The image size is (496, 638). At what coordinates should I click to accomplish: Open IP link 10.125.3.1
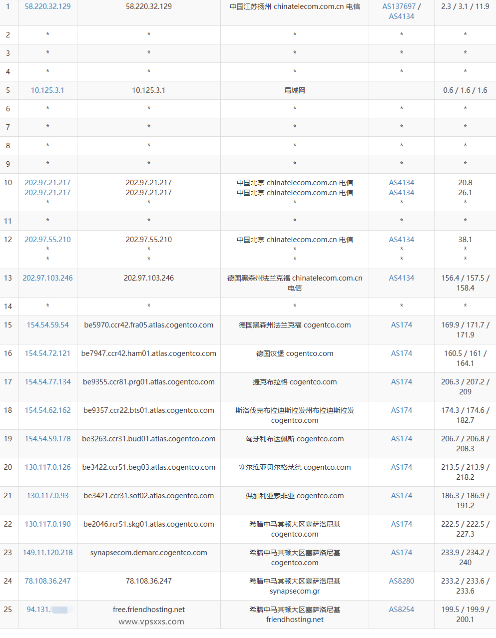point(47,90)
